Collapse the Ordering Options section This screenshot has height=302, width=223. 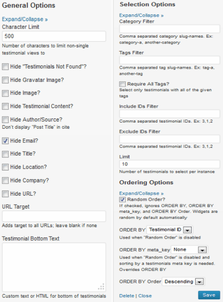(x=141, y=193)
